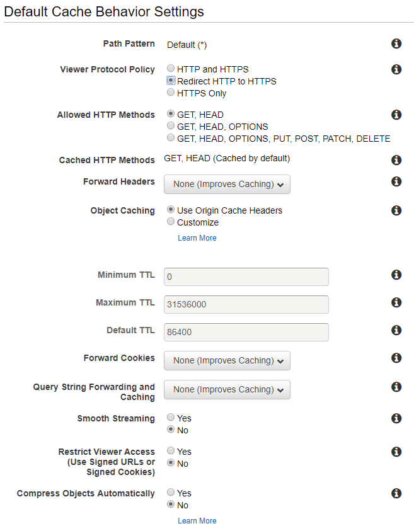This screenshot has height=526, width=414.
Task: Select the HTTPS Only radio option
Action: click(171, 93)
